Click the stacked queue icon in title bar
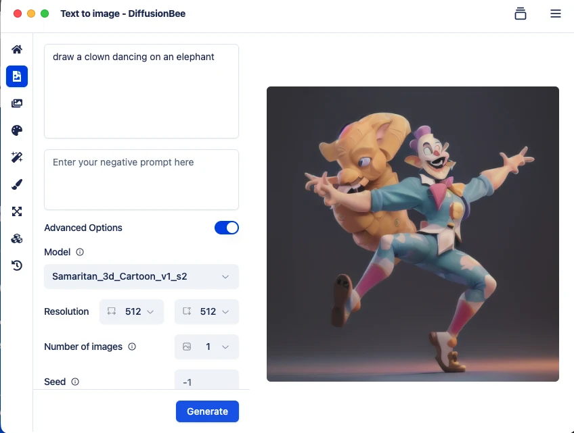Image resolution: width=574 pixels, height=433 pixels. pos(520,14)
